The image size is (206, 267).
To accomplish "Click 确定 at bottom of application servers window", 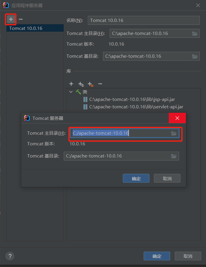I will pos(157,256).
